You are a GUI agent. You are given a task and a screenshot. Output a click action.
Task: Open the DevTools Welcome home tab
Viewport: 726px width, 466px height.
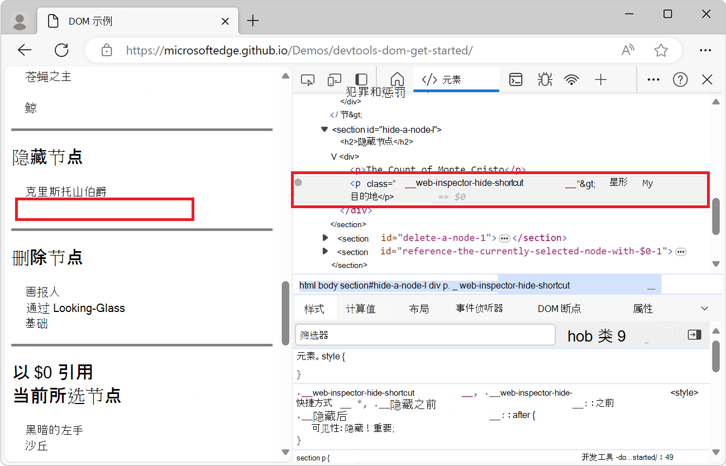[x=397, y=80]
